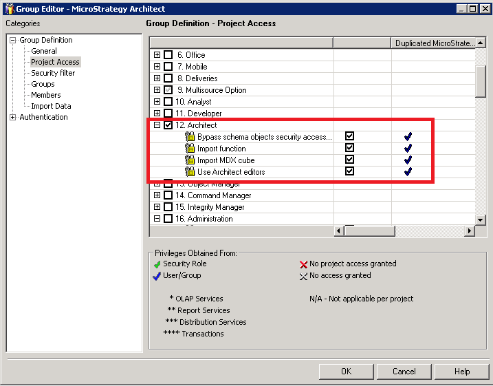Click the Import MDX cube privilege icon
Image resolution: width=493 pixels, height=386 pixels.
(190, 160)
